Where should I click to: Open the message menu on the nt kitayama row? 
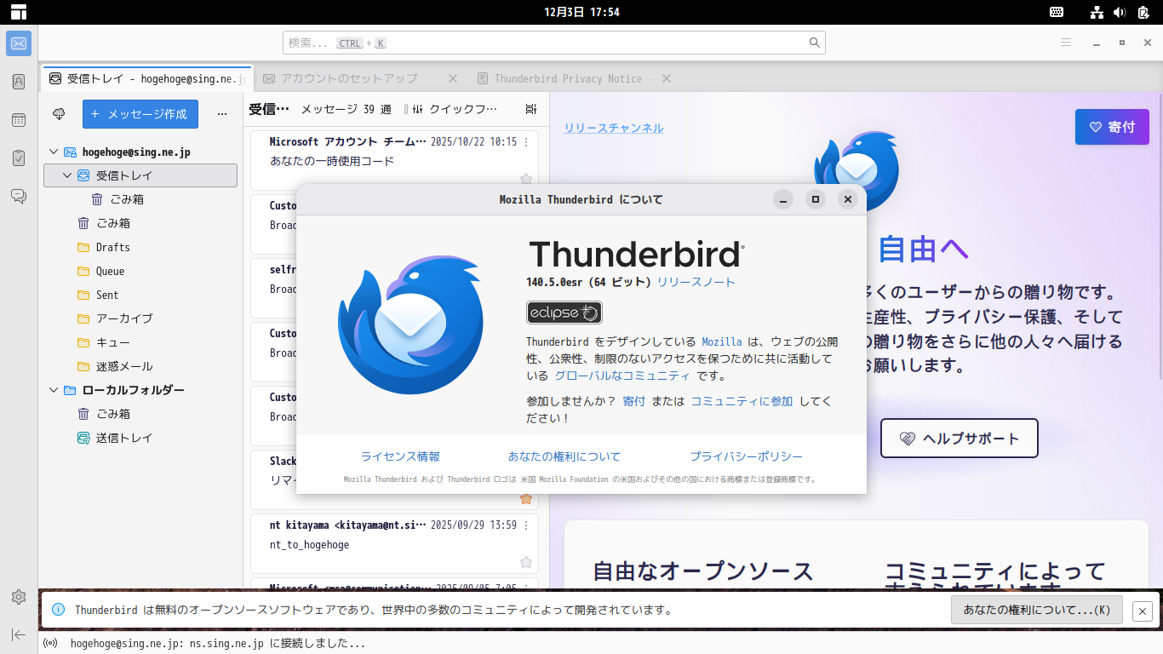[x=526, y=525]
